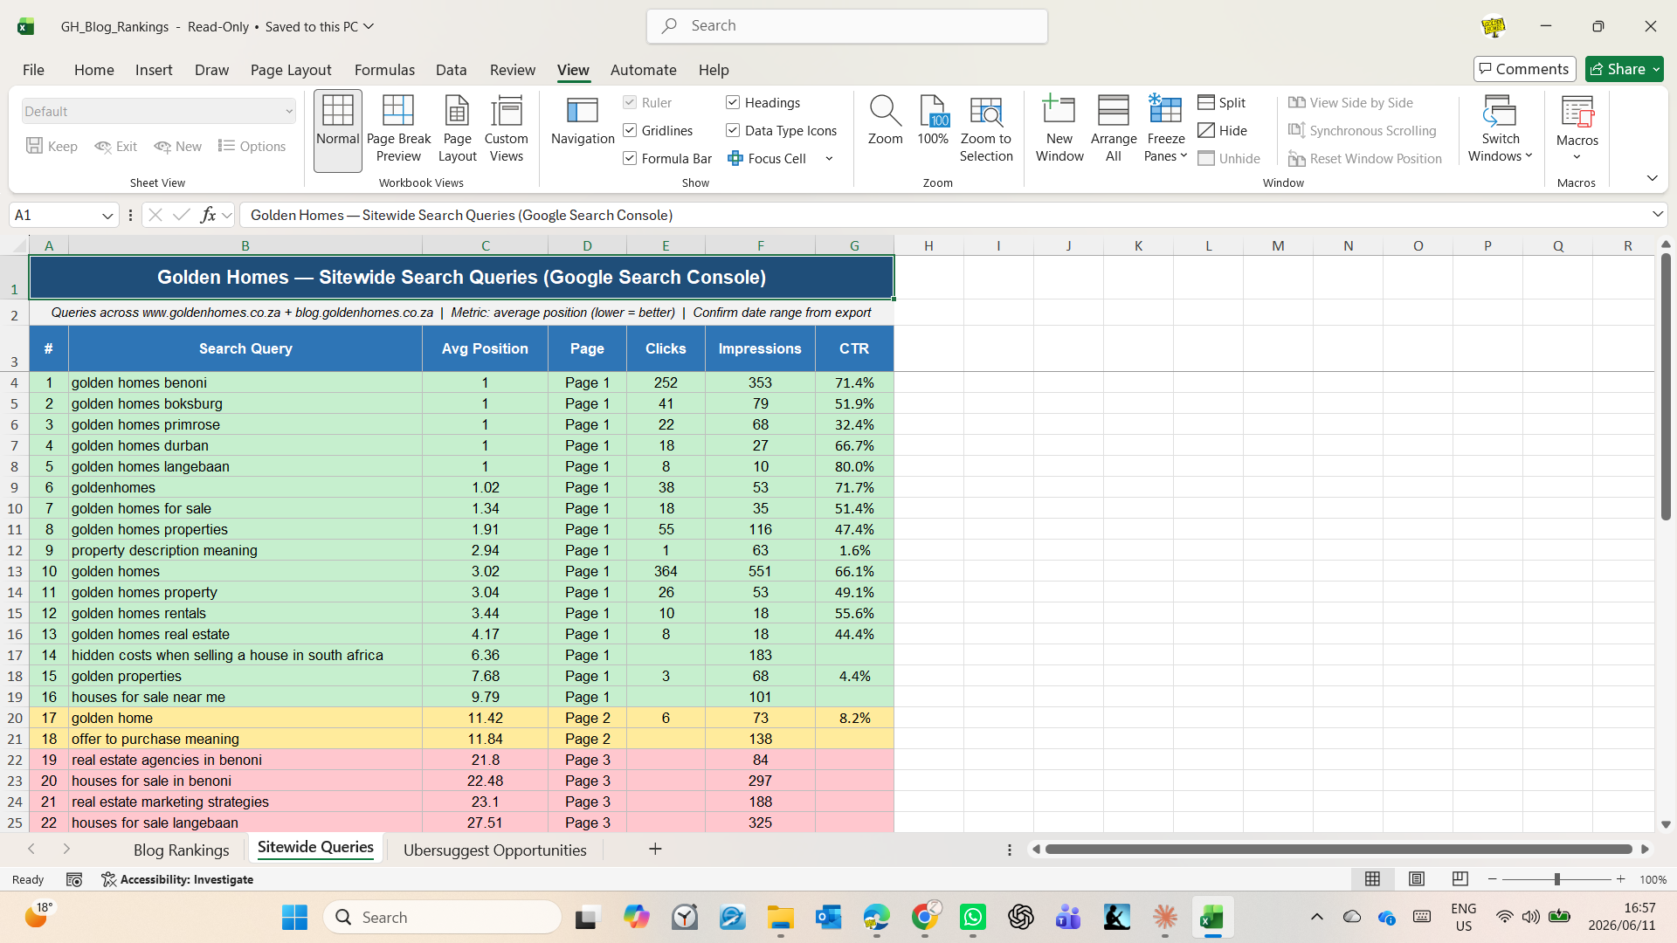The image size is (1677, 943).
Task: Open Outlook from the taskbar
Action: point(828,917)
